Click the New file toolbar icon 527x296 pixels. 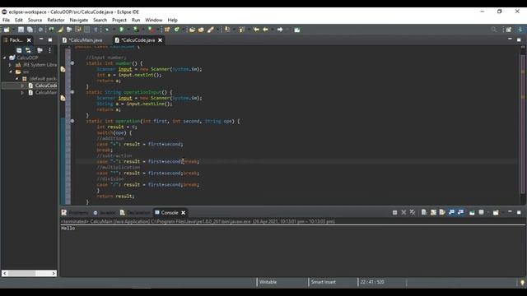(x=7, y=30)
